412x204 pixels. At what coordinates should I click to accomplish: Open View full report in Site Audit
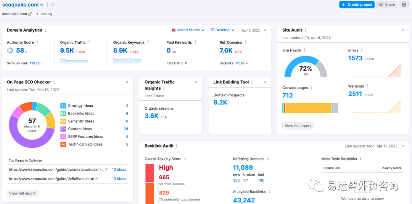(x=298, y=126)
